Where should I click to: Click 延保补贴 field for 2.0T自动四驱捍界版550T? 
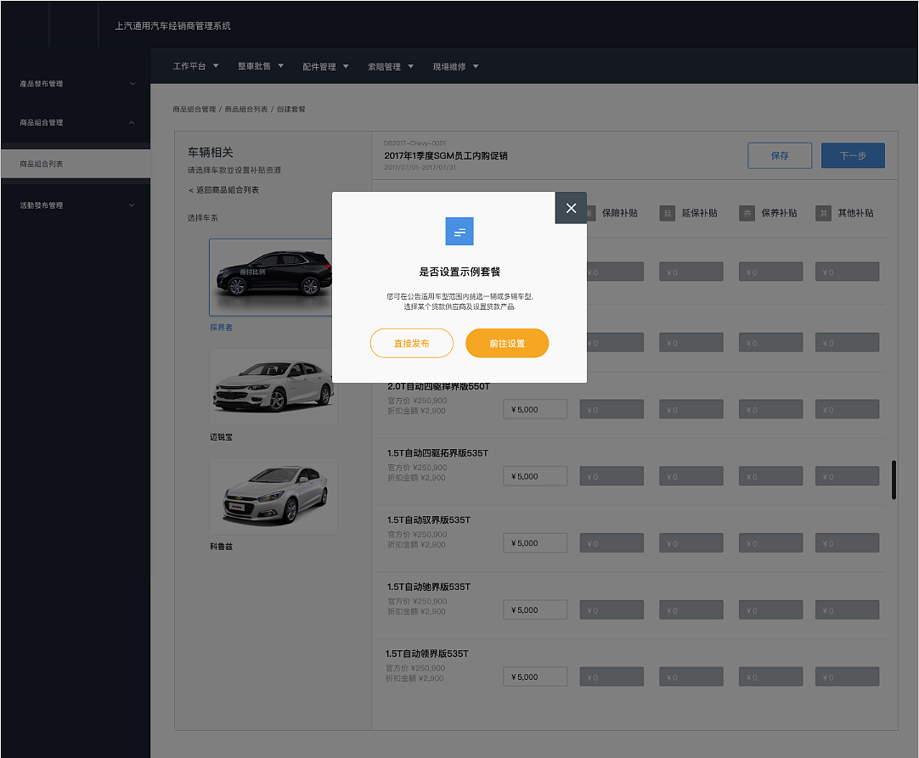tap(691, 409)
